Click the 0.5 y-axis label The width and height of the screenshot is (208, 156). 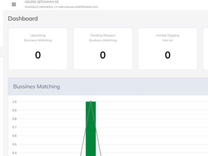pos(15,144)
